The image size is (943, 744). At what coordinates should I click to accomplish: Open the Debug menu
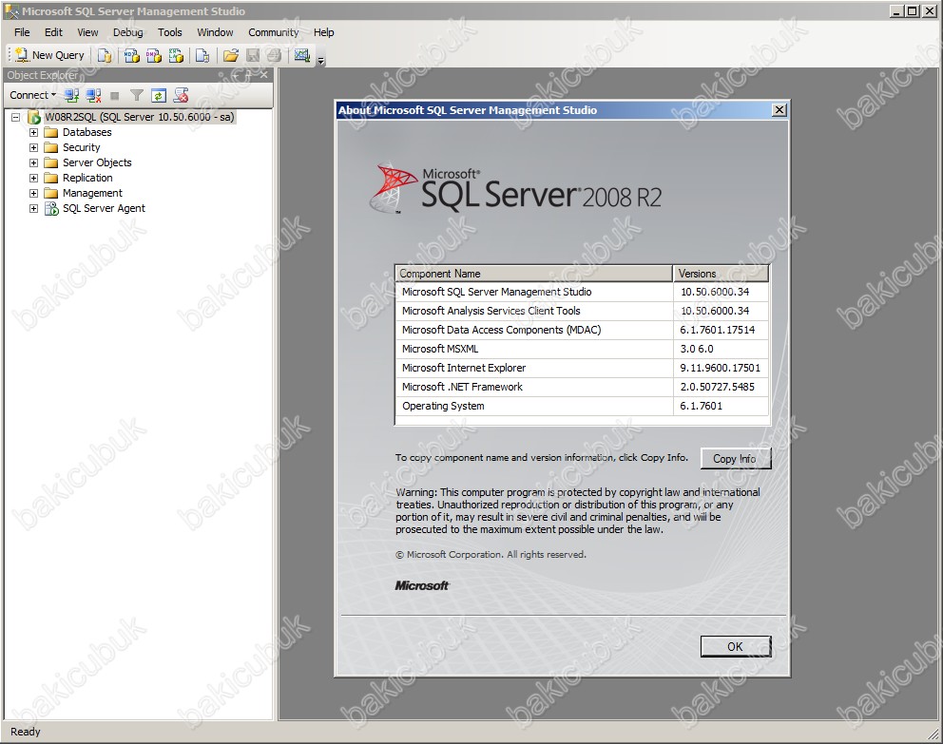128,32
